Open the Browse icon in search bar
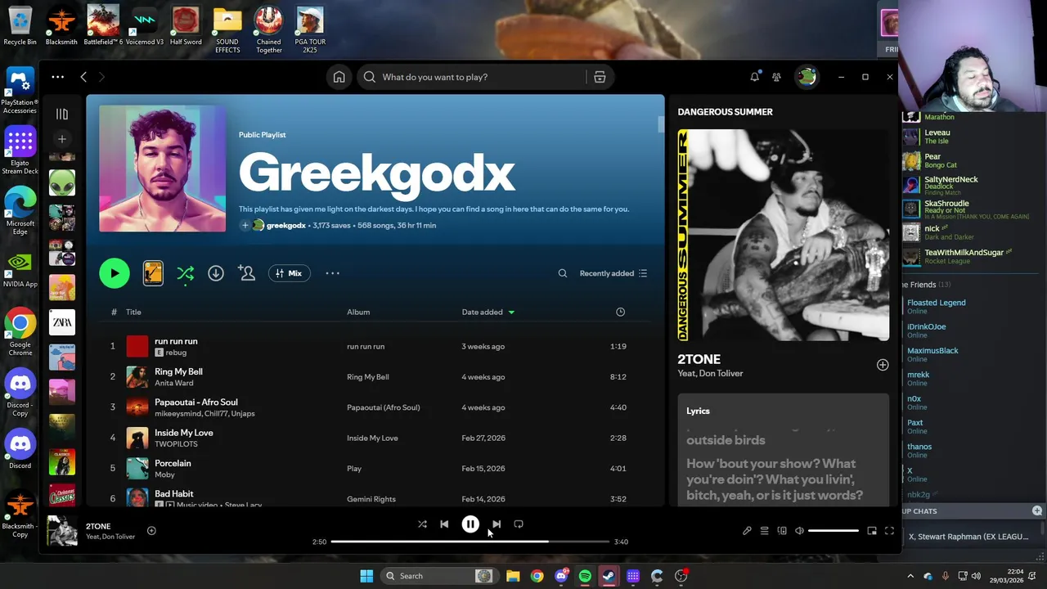The height and width of the screenshot is (589, 1047). [600, 77]
